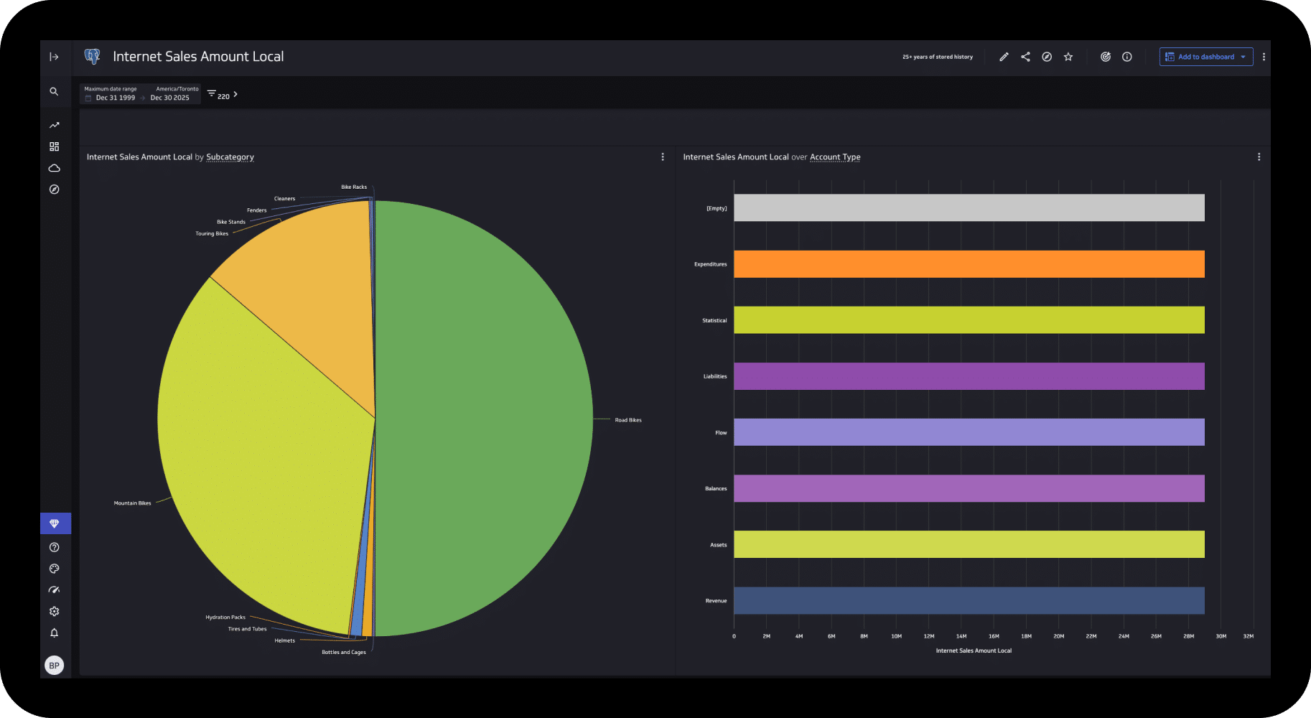Click the Bike Racks pie label
Viewport: 1311px width, 718px height.
point(354,187)
